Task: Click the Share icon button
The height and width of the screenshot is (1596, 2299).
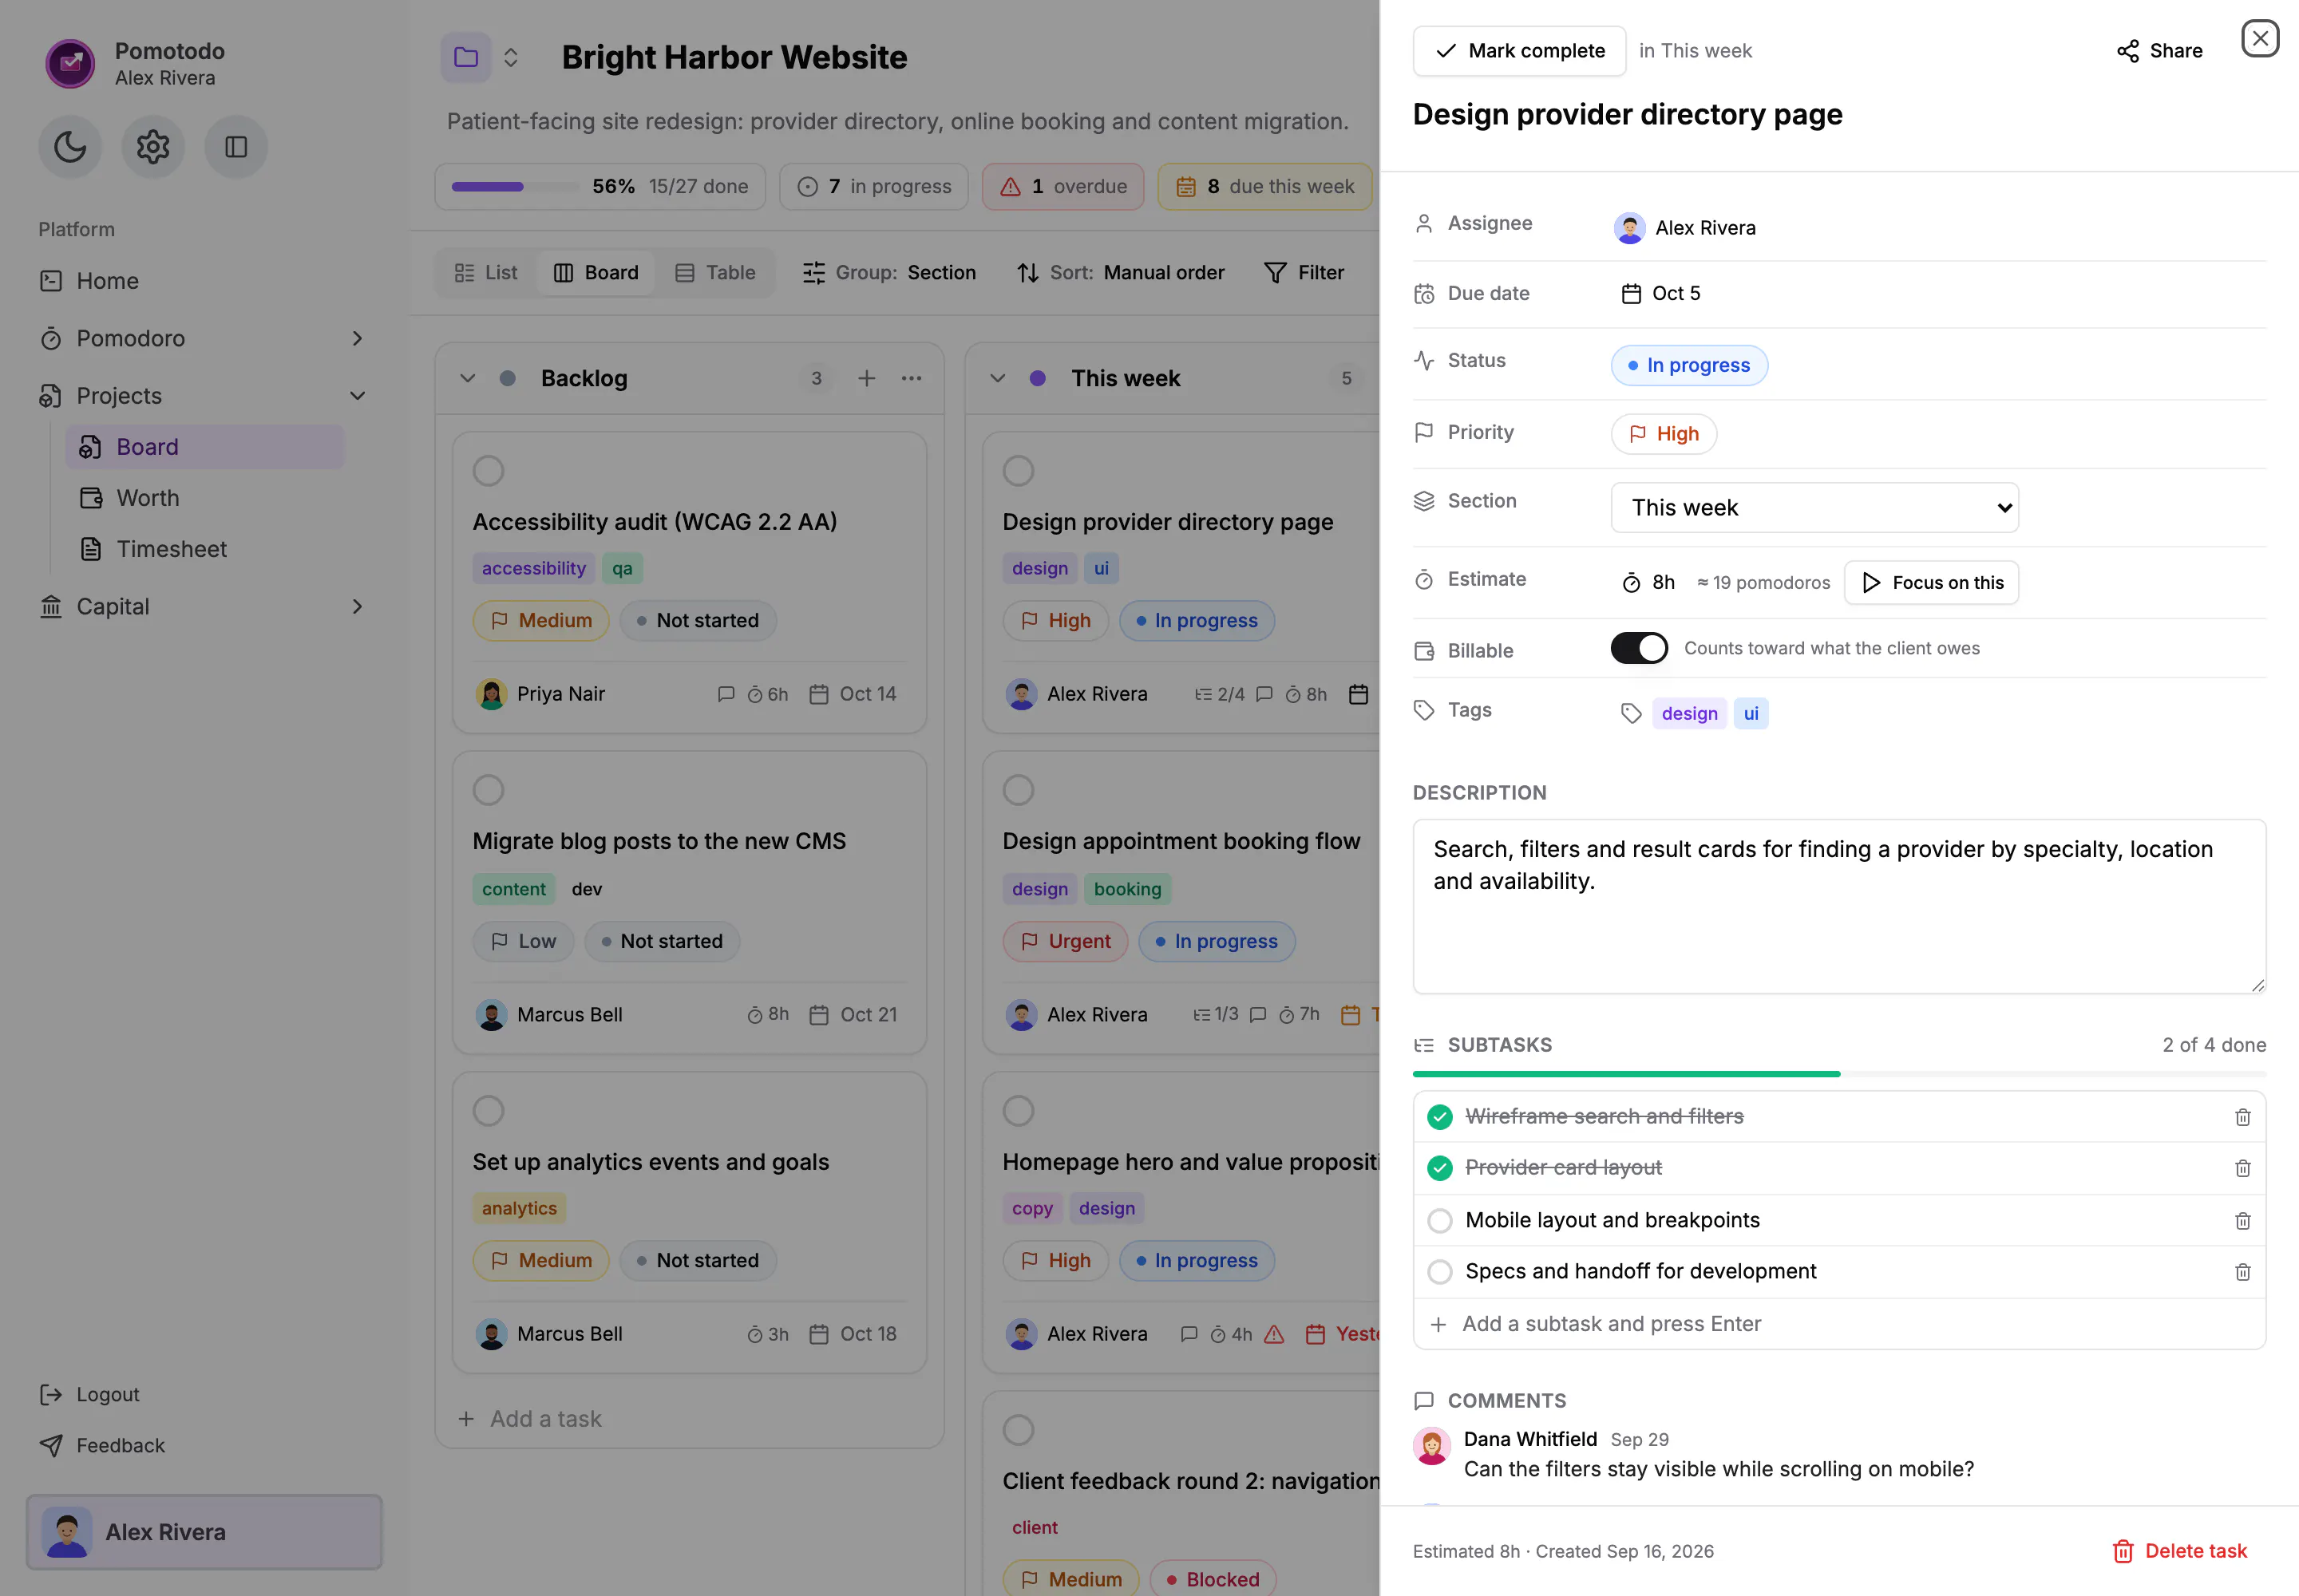Action: pos(2159,51)
